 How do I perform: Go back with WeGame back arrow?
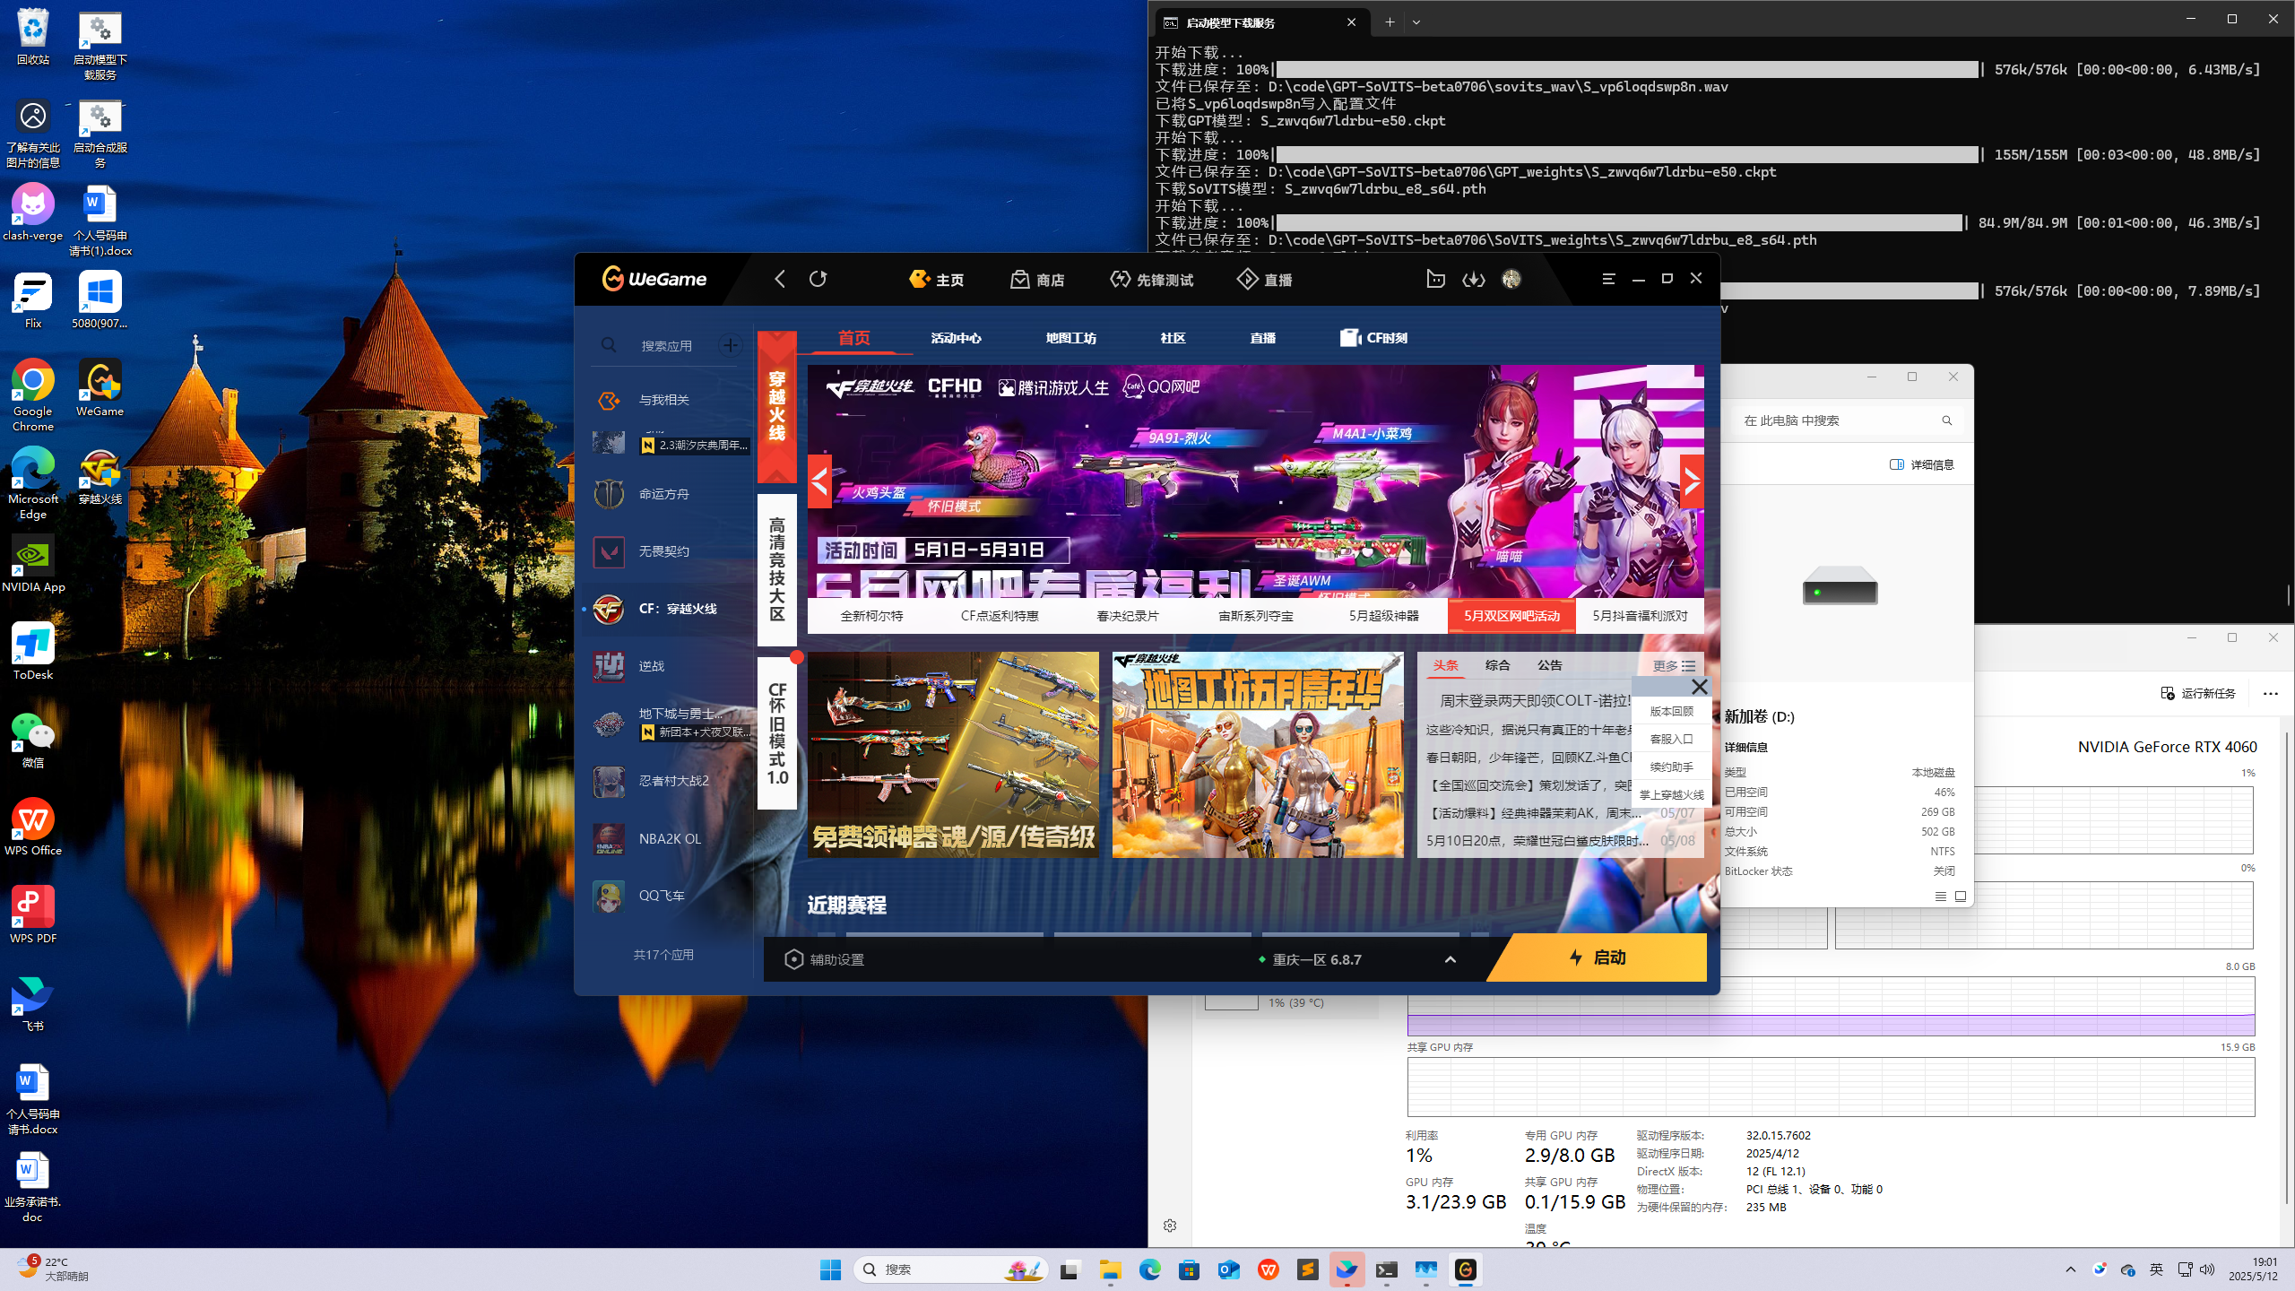[780, 279]
